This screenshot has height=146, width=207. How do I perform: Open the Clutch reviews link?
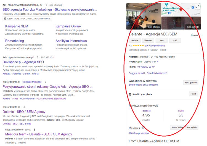pos(181,111)
